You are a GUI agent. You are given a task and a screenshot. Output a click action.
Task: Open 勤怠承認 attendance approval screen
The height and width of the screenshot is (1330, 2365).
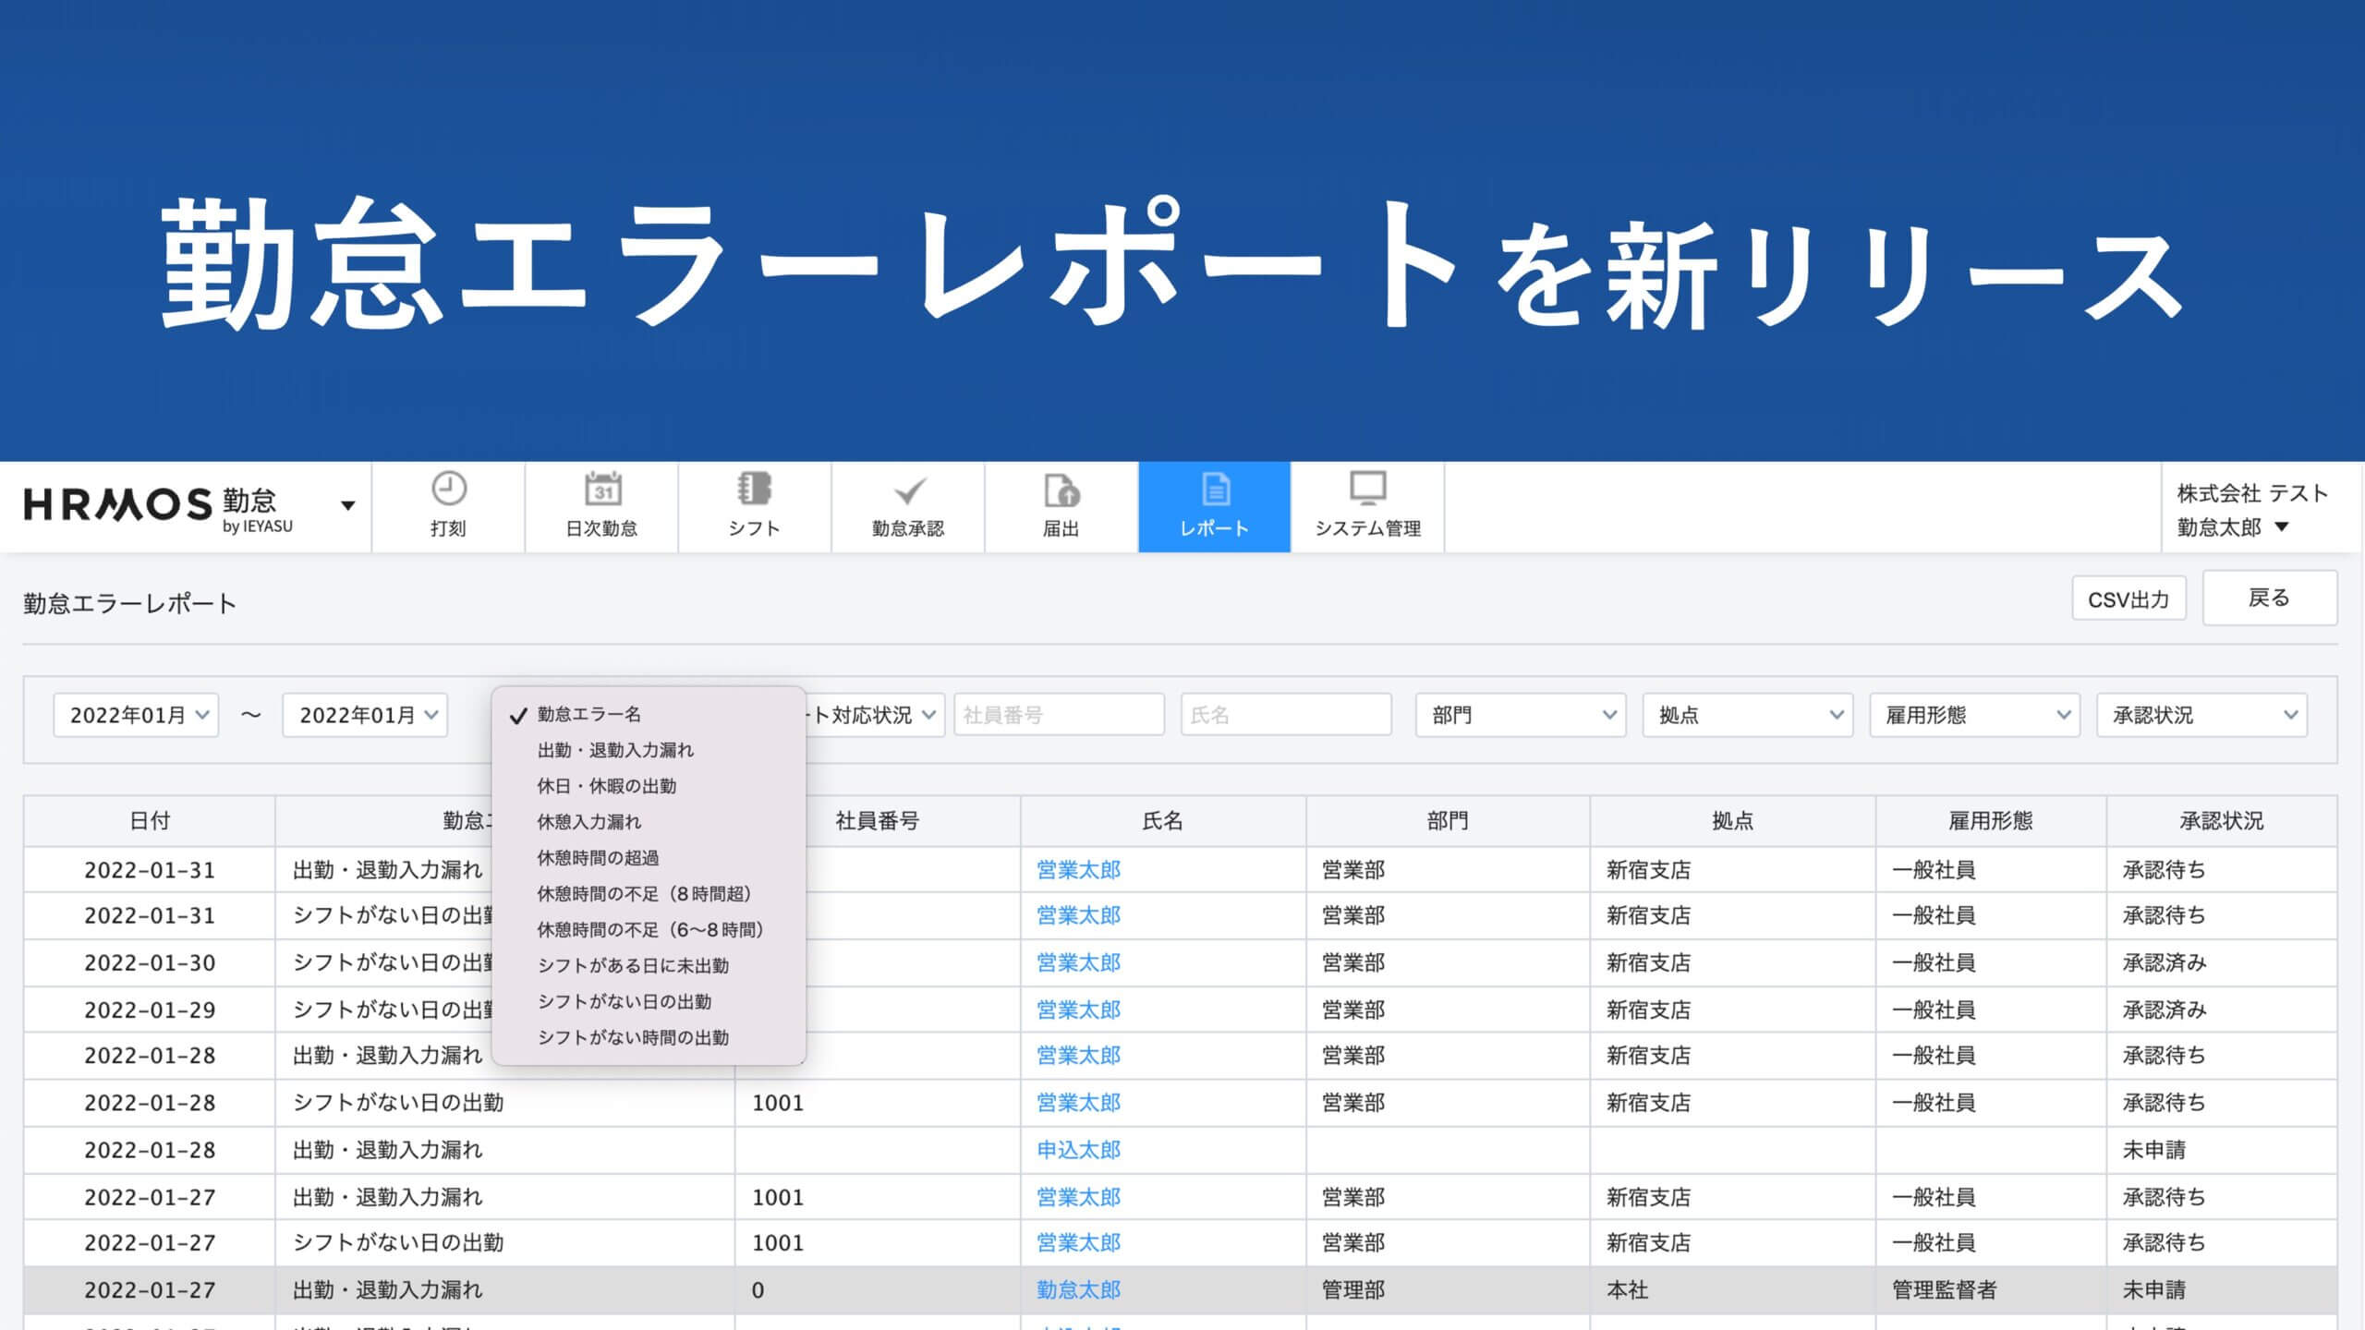909,506
